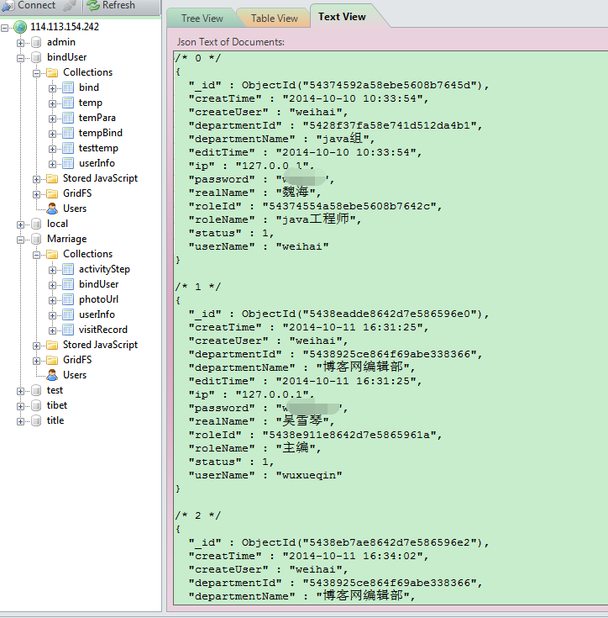Expand the visitRecord collection node

click(52, 330)
